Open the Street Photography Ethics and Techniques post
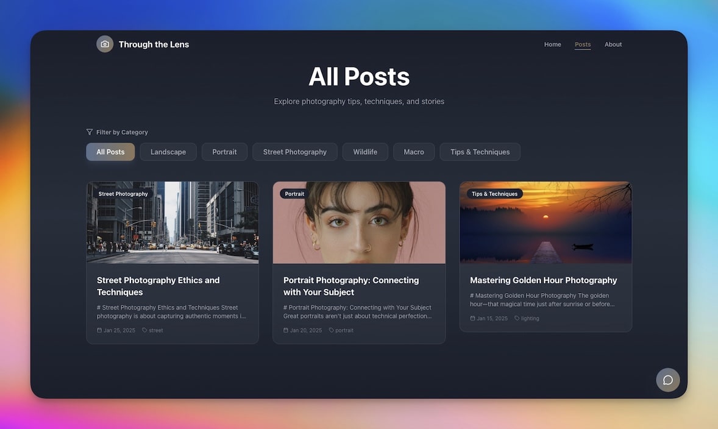718x429 pixels. point(158,285)
